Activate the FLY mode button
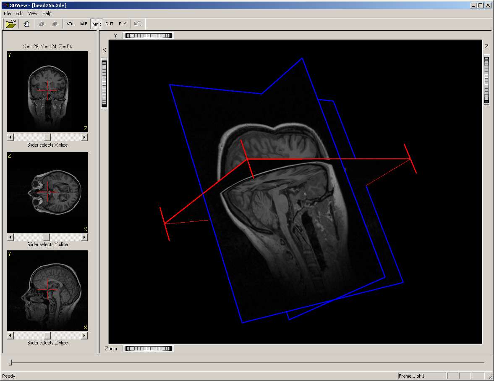 (x=123, y=24)
